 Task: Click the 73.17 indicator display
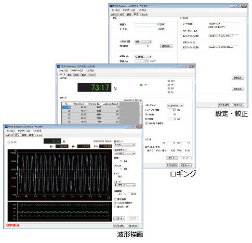[95, 87]
